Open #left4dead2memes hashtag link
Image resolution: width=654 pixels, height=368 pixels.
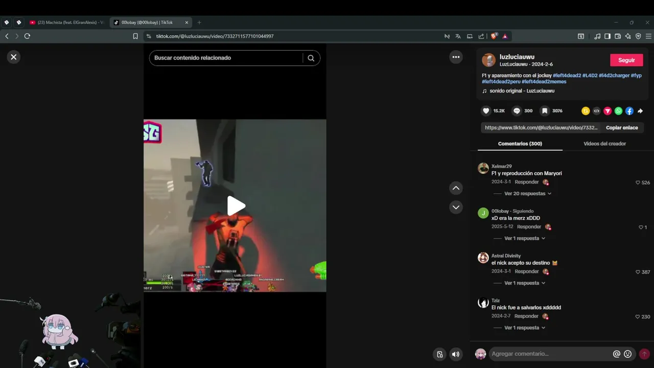pos(544,82)
